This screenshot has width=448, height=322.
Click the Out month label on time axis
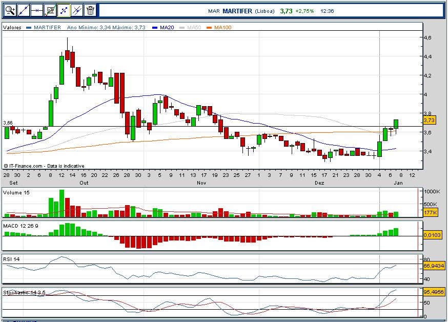point(84,183)
